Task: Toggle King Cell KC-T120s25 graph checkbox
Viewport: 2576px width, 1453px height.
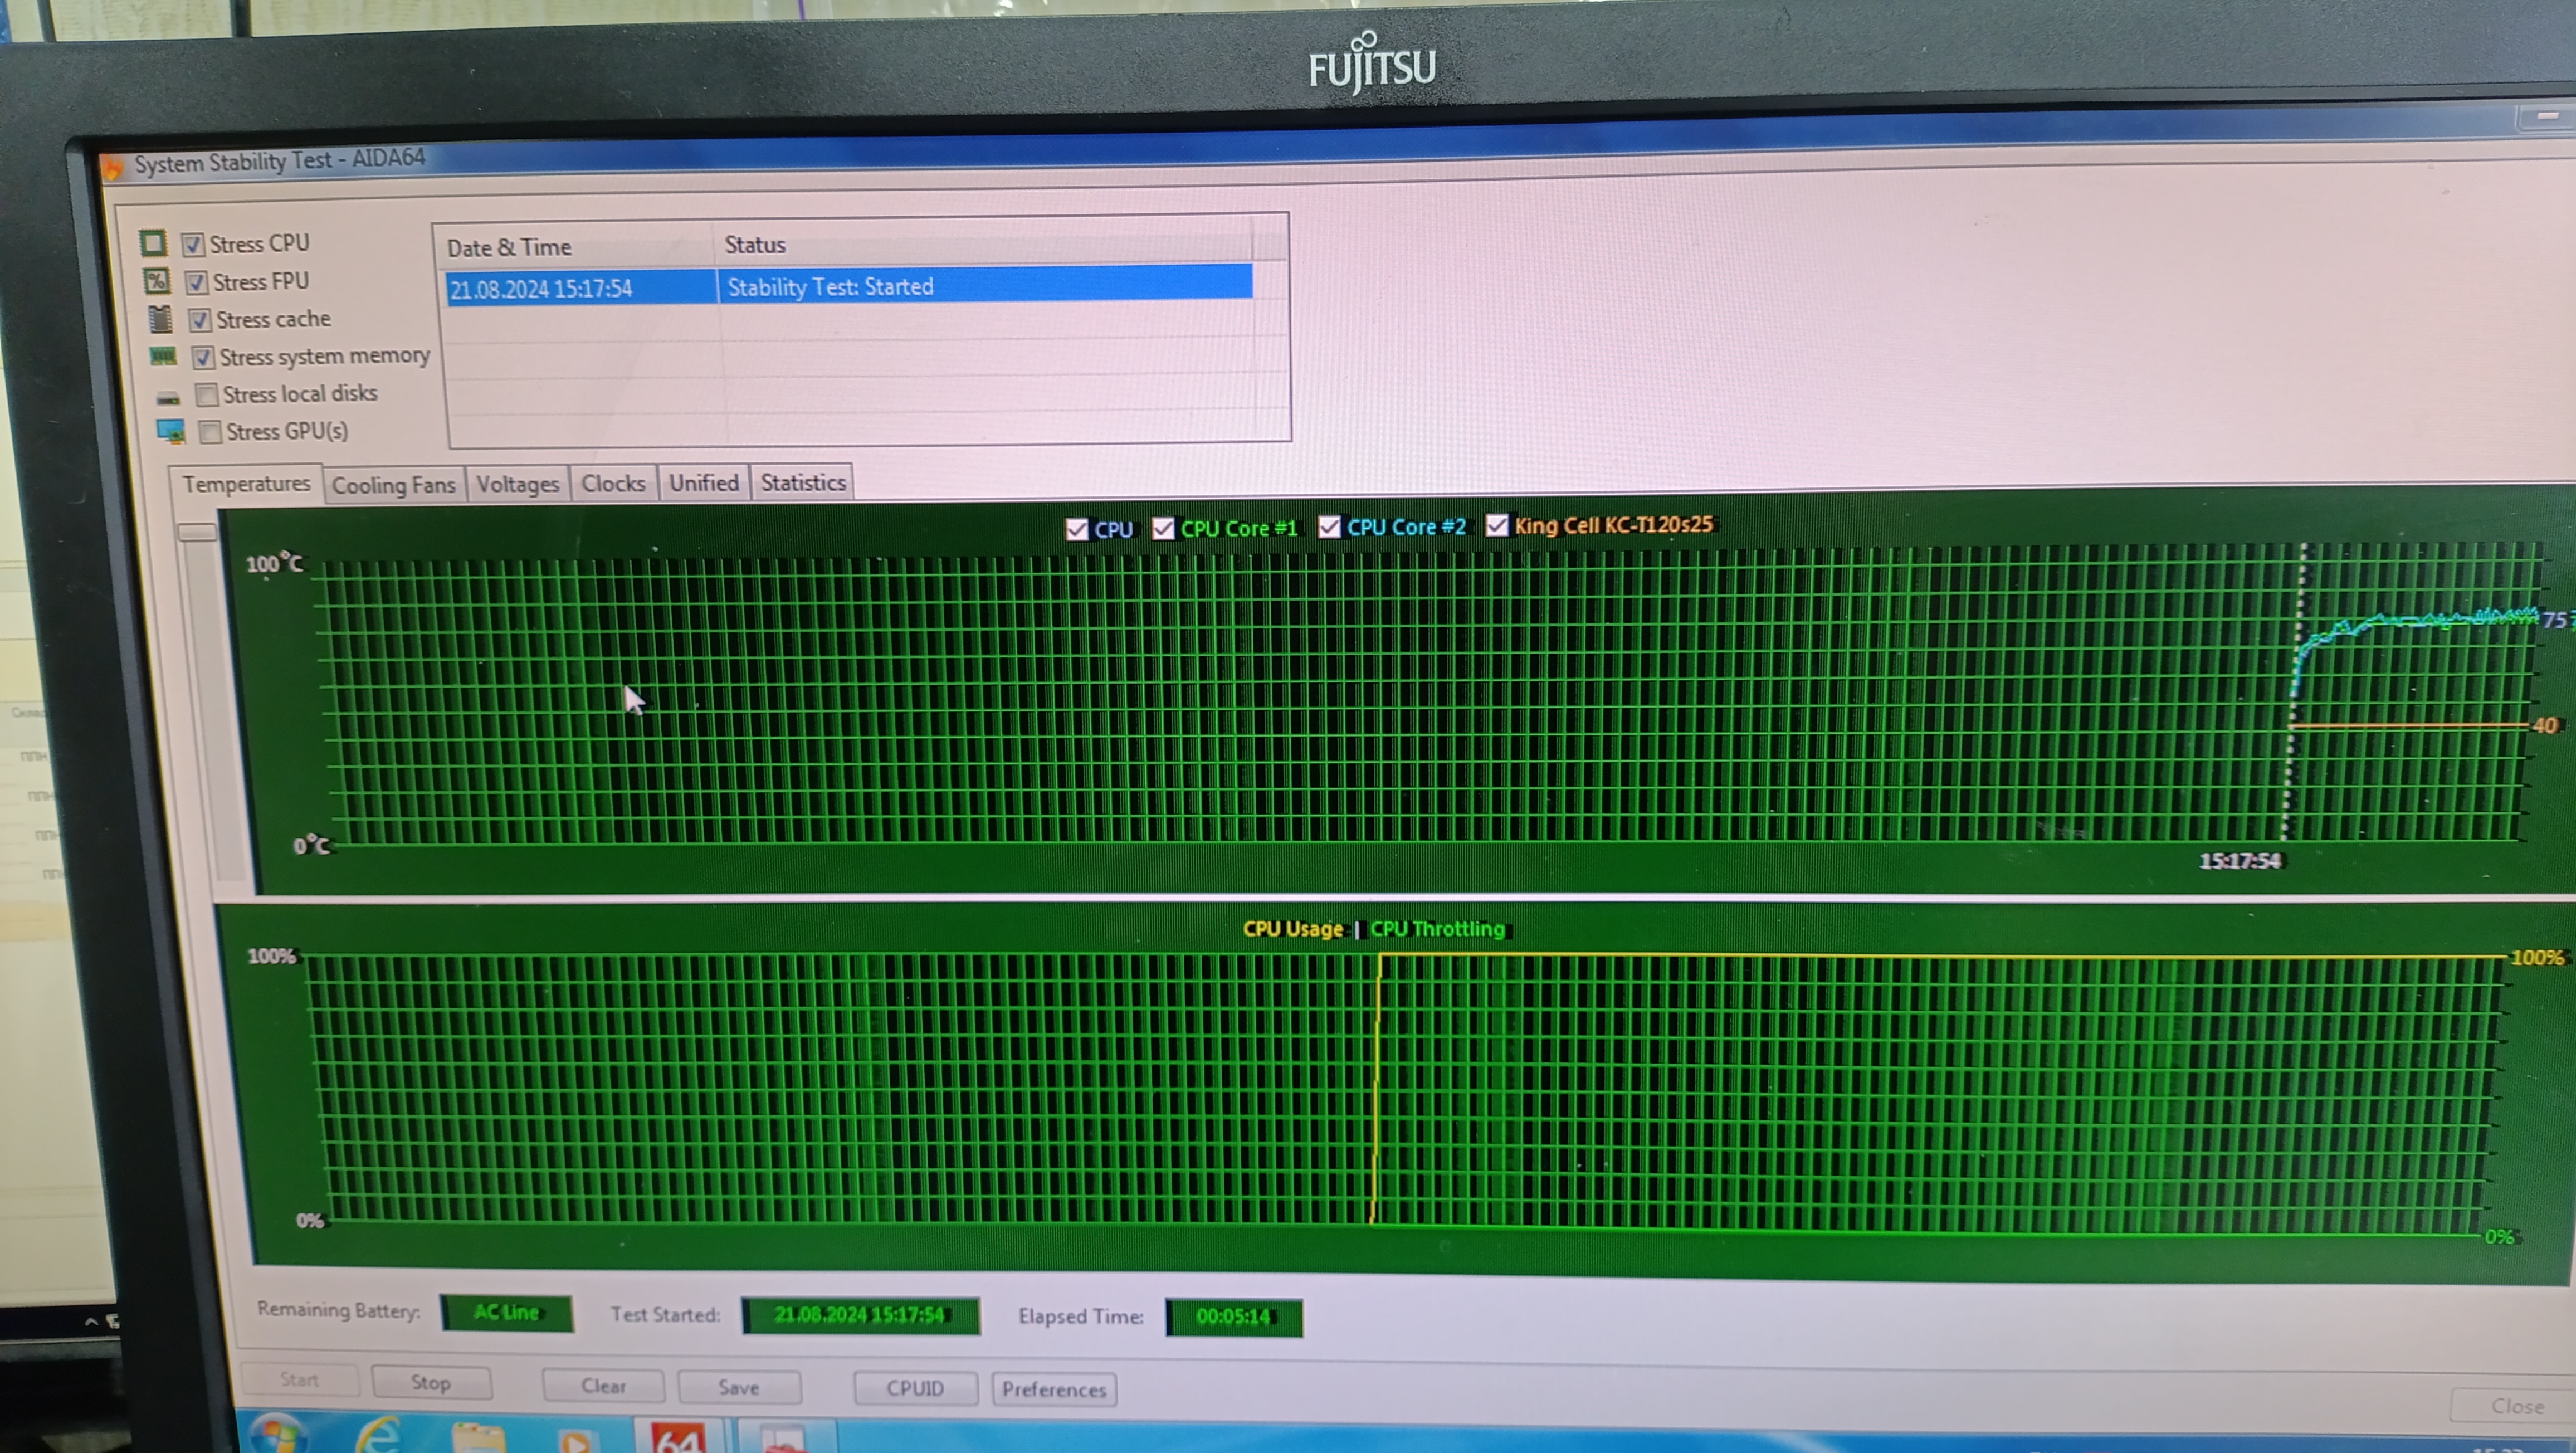Action: point(1496,525)
